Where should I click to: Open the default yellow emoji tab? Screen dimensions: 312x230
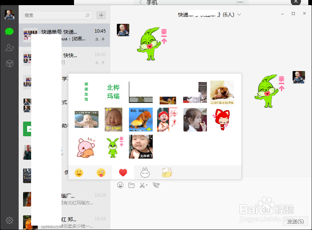(x=79, y=172)
